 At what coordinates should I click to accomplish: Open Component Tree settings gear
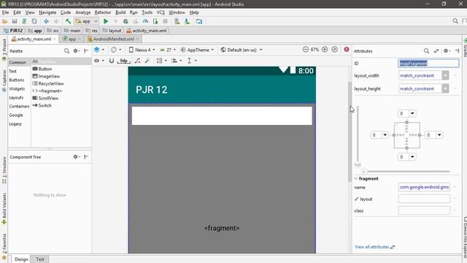pyautogui.click(x=76, y=157)
